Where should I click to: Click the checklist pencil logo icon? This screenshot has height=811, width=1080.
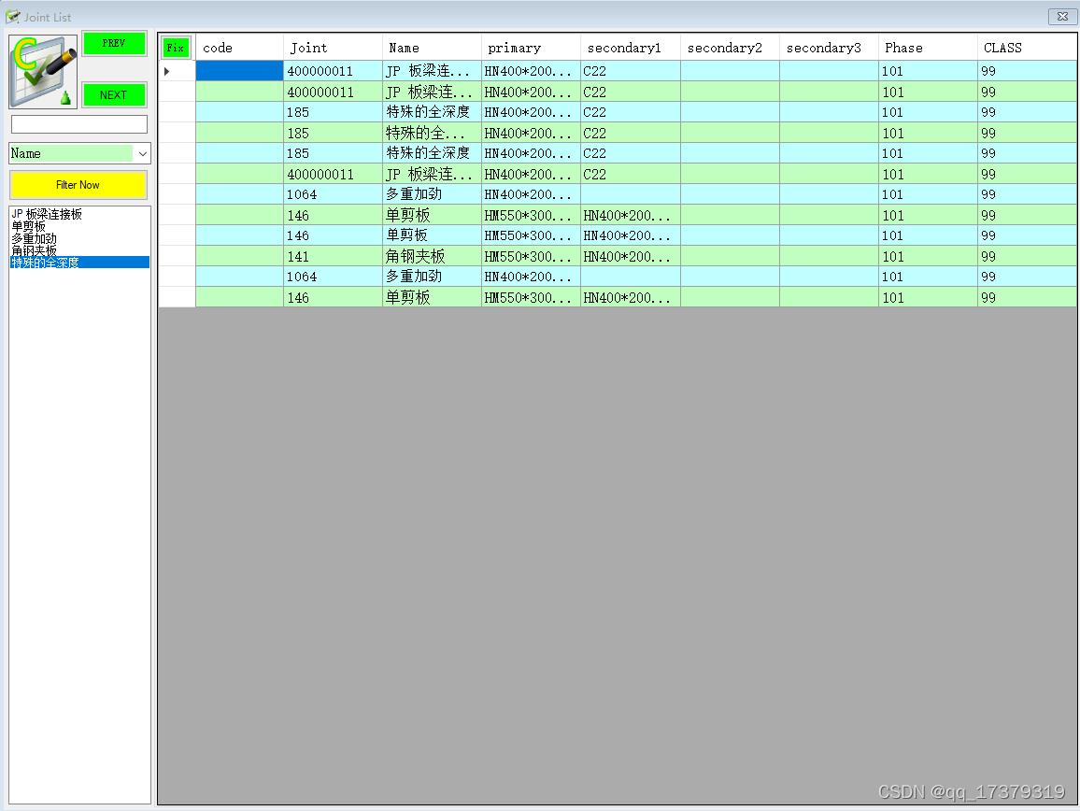tap(43, 72)
